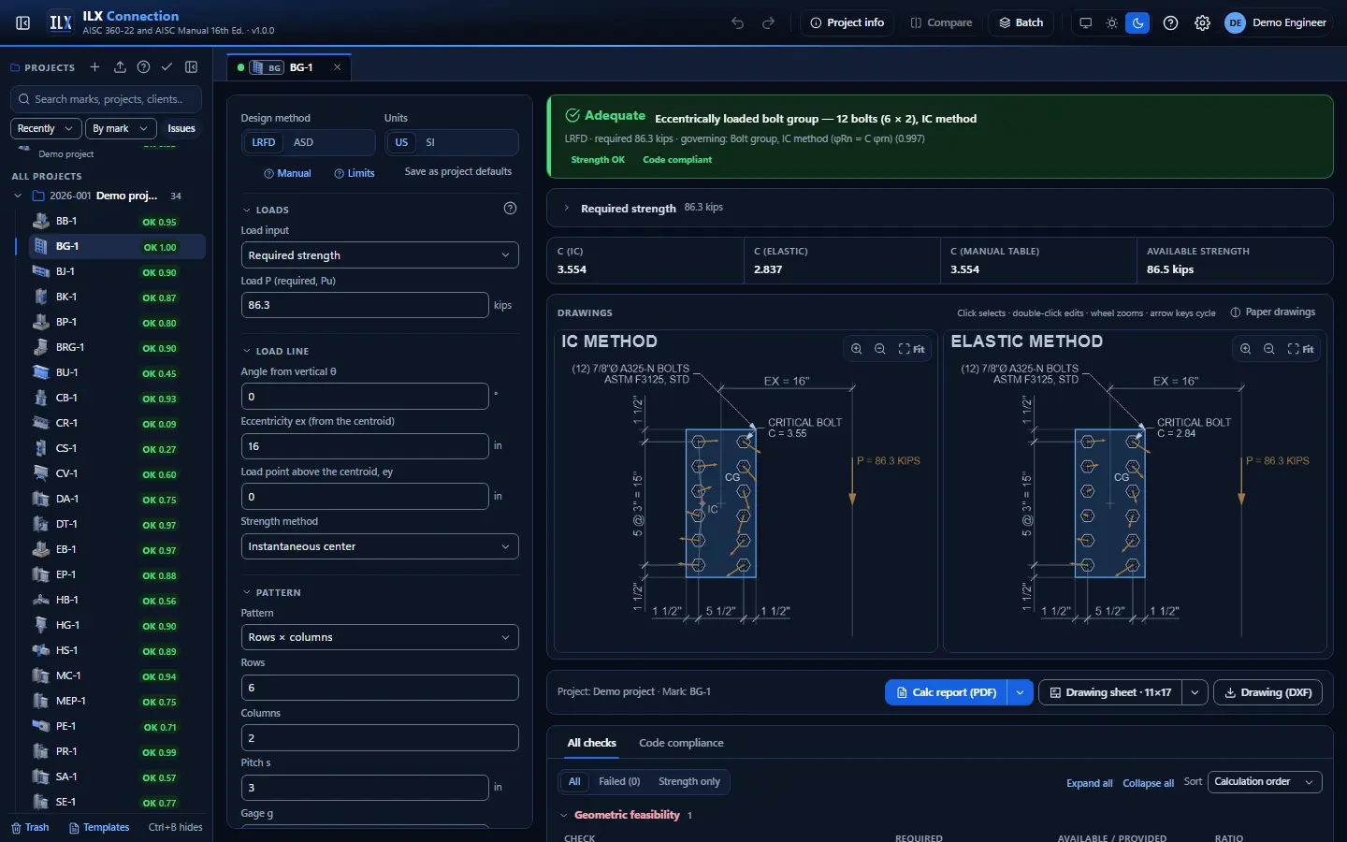Switch units to SI
Screen dimensions: 1347x842
tap(430, 142)
